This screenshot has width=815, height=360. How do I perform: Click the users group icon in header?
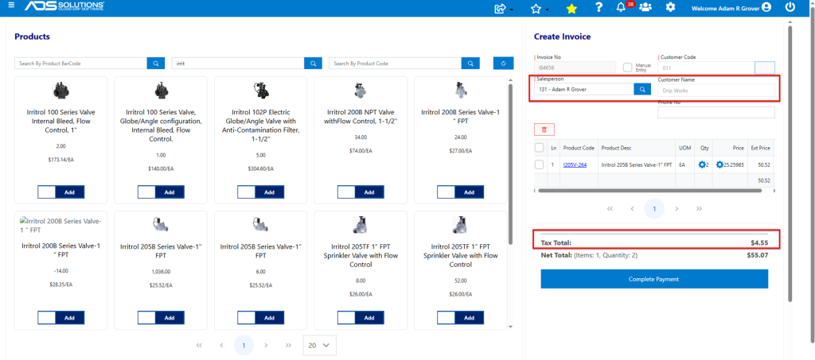645,7
